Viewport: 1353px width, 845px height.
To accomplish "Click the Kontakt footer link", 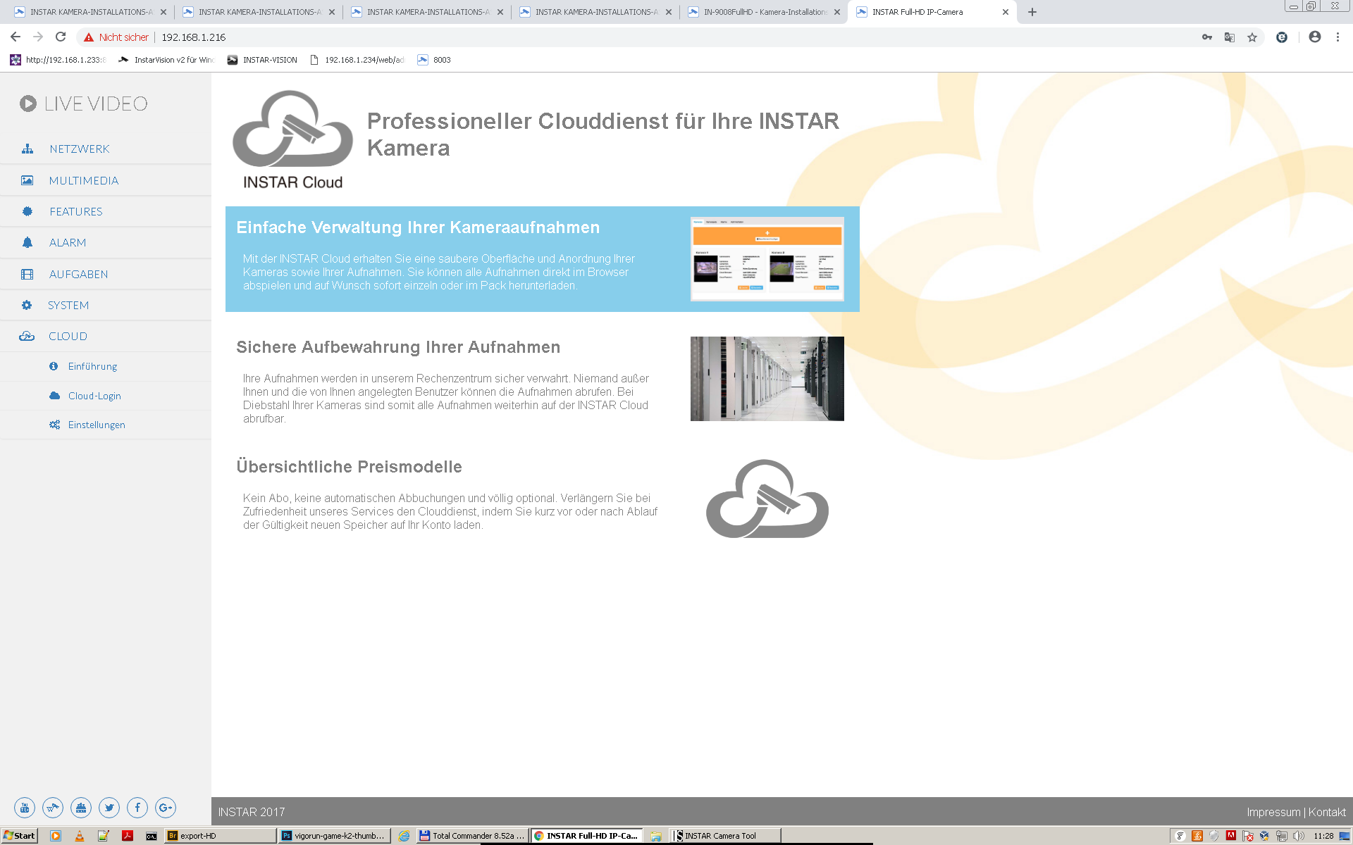I will 1327,812.
